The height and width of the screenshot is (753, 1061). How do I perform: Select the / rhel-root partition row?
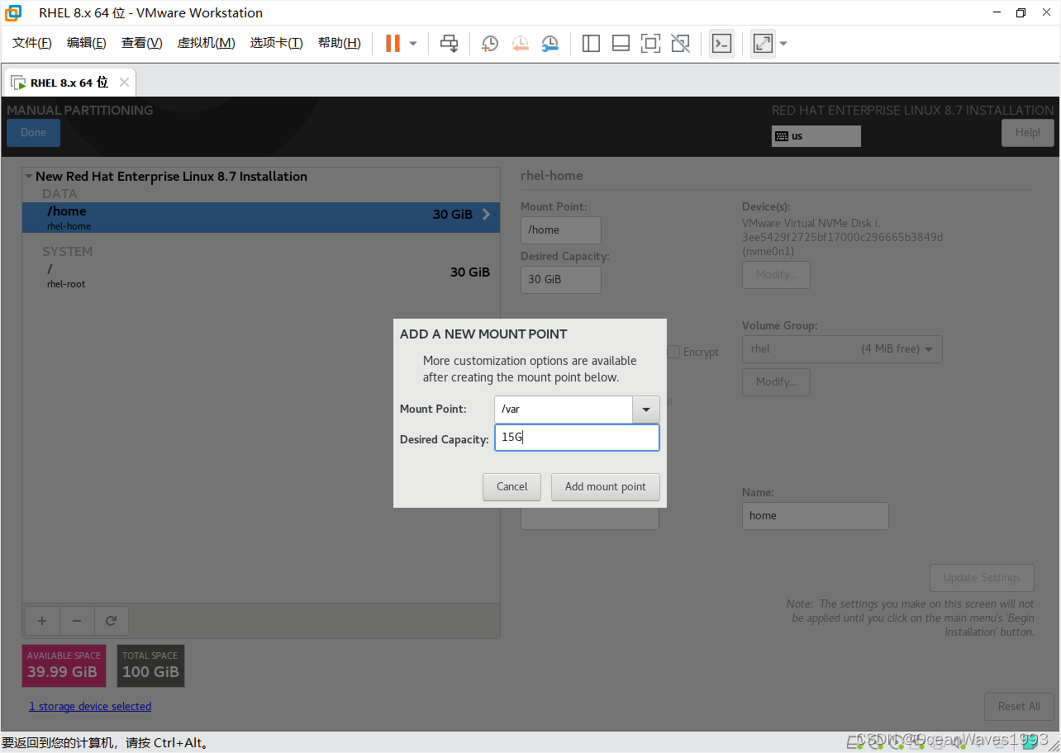click(261, 276)
